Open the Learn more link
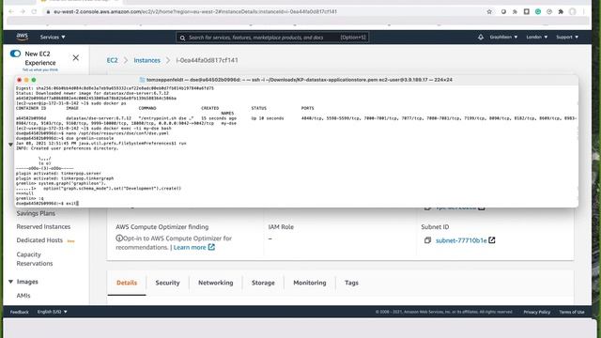This screenshot has width=601, height=338. [x=190, y=247]
